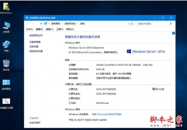Select the 2016 Microsoft Corporation copyright text

point(93,52)
